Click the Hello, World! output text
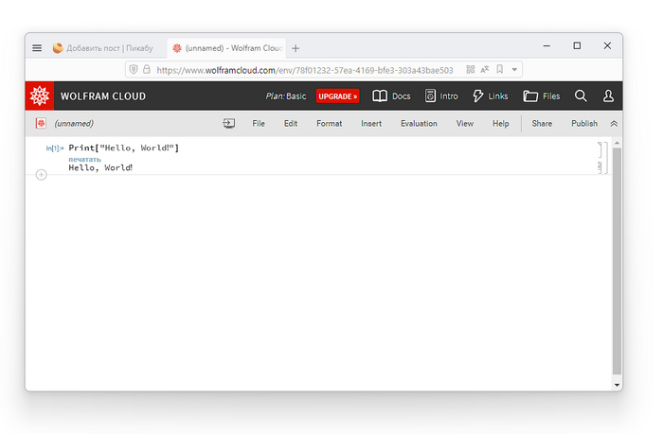The height and width of the screenshot is (434, 663). point(100,167)
